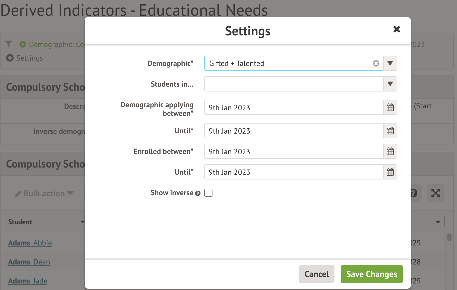Click the filter funnel icon
The width and height of the screenshot is (457, 290).
coord(9,44)
